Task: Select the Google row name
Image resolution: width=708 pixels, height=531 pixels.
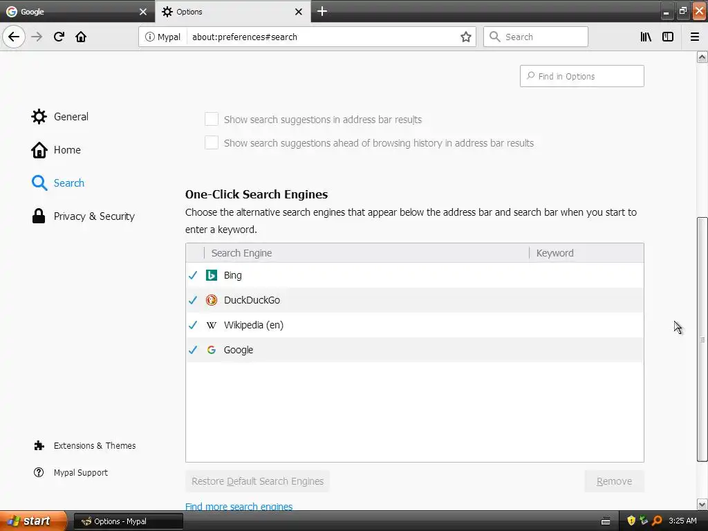Action: pyautogui.click(x=239, y=350)
